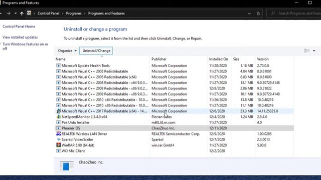Click the Programs breadcrumb

(x=74, y=13)
